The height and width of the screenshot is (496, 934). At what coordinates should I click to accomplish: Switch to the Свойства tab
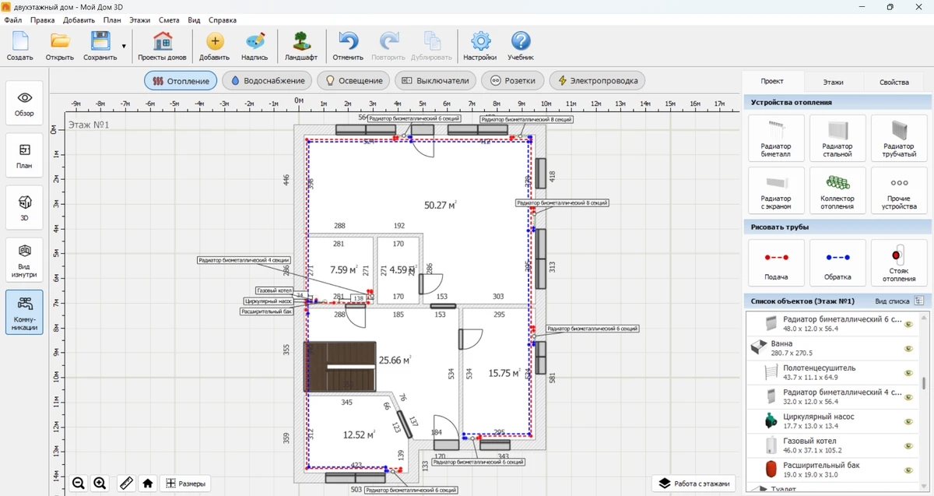[x=894, y=82]
